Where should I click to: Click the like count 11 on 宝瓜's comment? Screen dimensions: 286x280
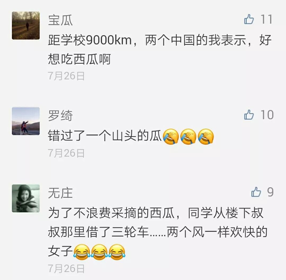[x=266, y=19]
